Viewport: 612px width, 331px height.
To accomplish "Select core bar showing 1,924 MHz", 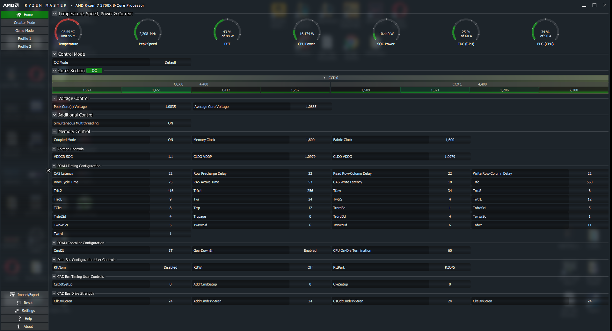I will click(x=87, y=90).
